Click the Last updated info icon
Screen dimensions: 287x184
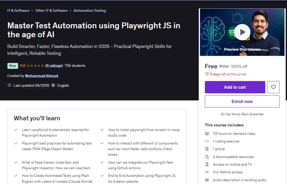9,85
